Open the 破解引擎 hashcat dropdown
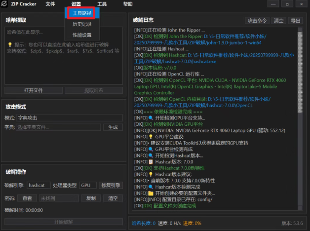The height and width of the screenshot is (231, 310). click(39, 186)
